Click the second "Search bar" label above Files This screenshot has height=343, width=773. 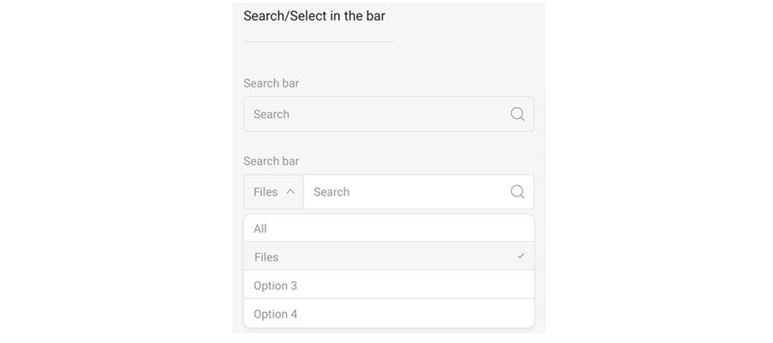pyautogui.click(x=271, y=161)
